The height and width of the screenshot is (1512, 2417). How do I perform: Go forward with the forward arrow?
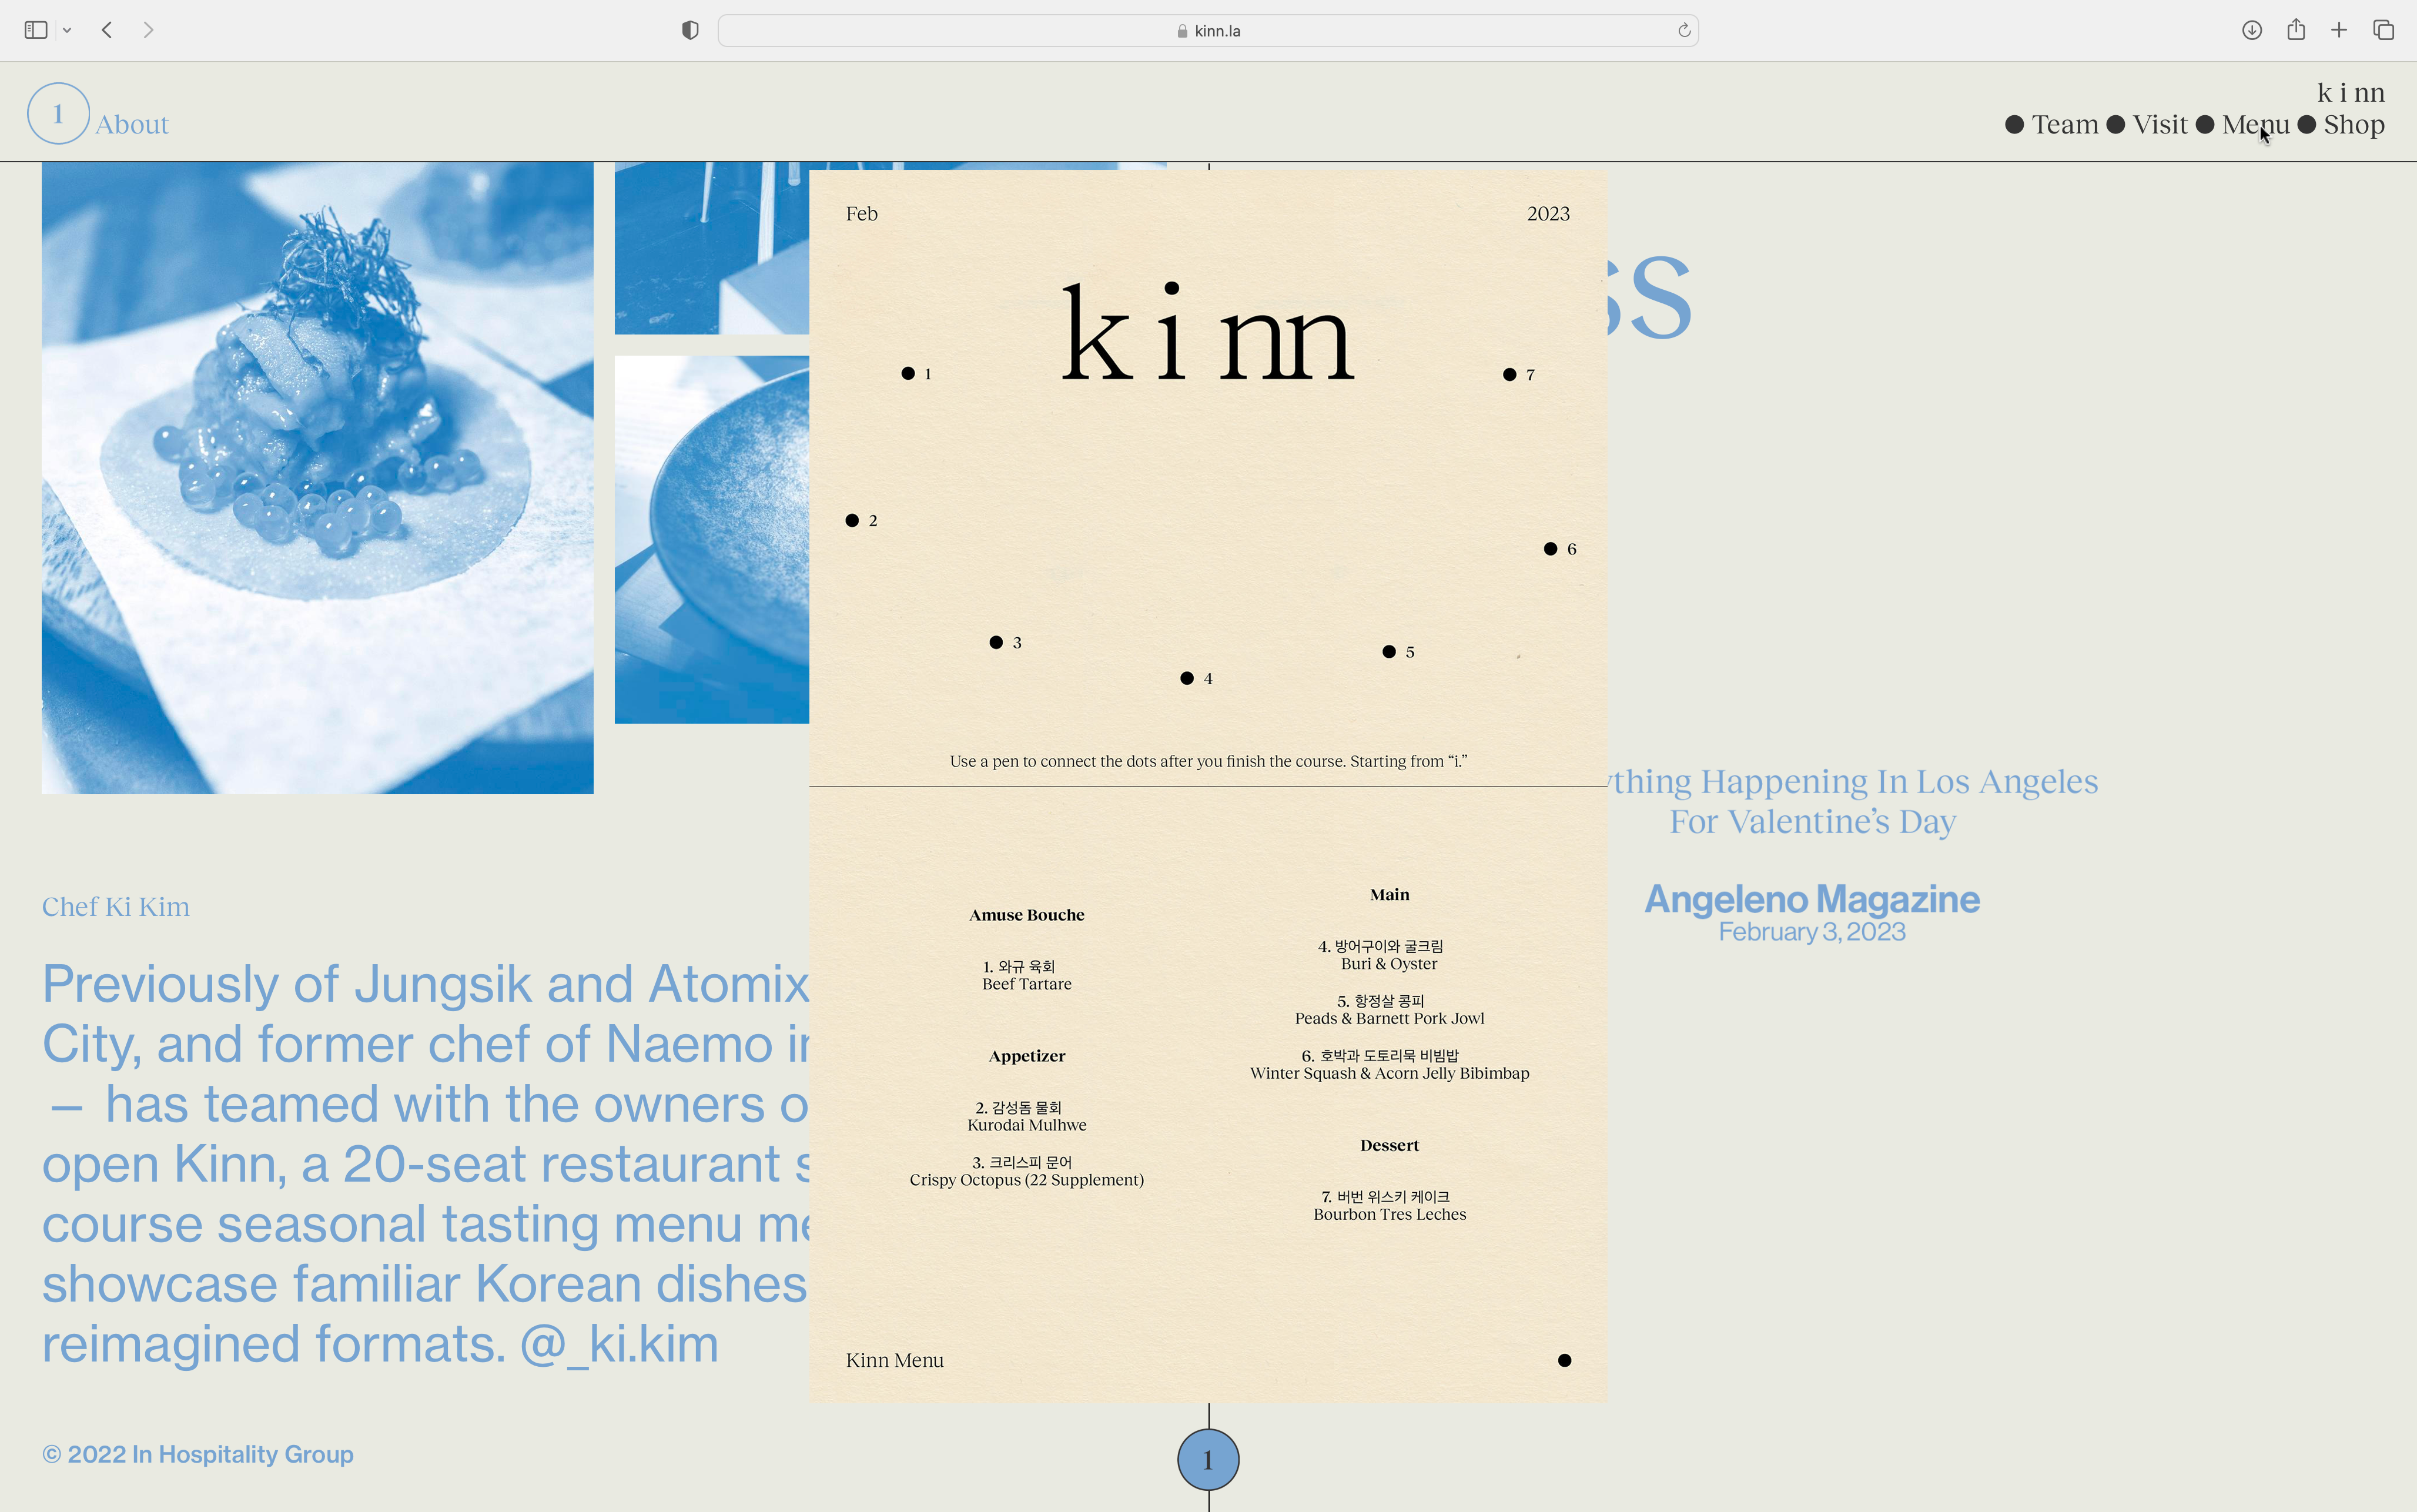(148, 30)
